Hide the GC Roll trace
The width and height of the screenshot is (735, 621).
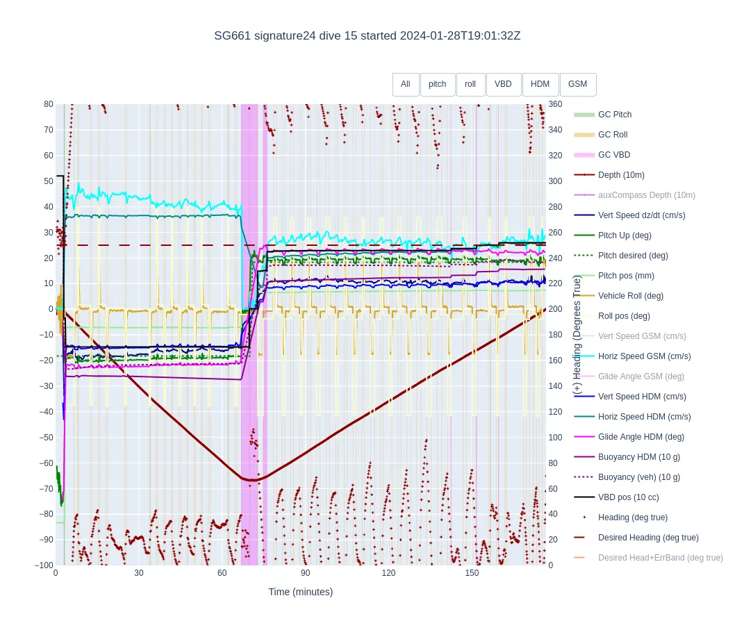click(x=612, y=135)
